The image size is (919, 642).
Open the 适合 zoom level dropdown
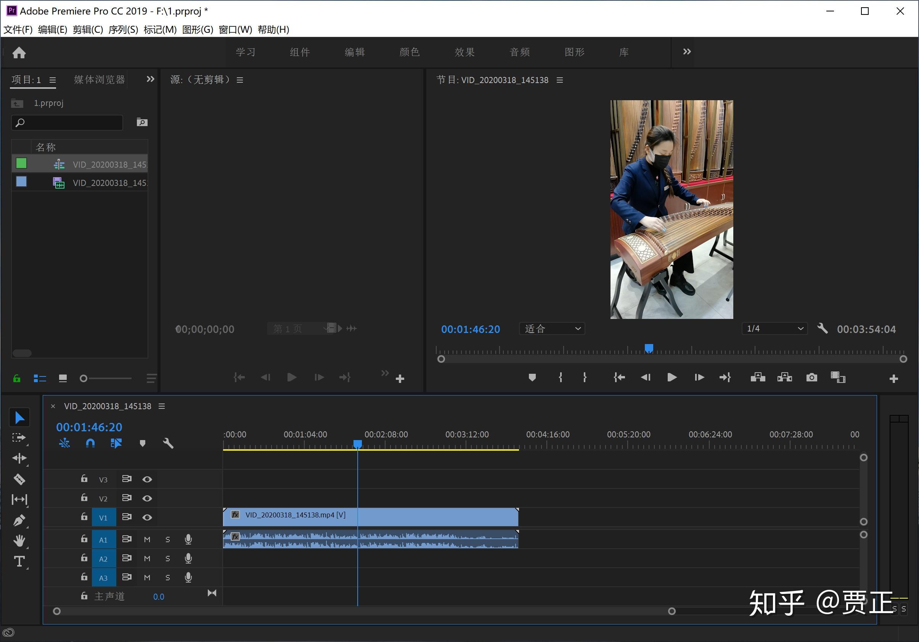[552, 329]
